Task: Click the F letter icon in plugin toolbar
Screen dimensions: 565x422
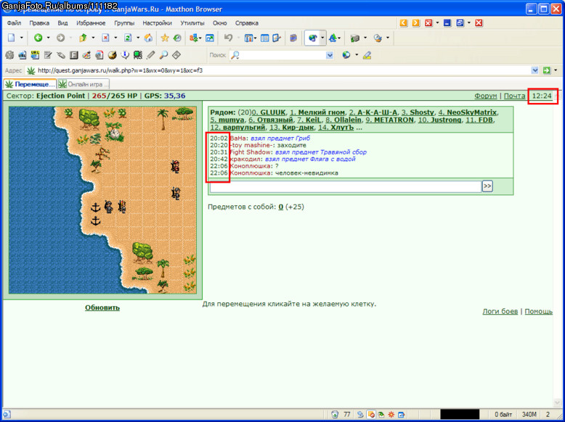Action: 73,55
